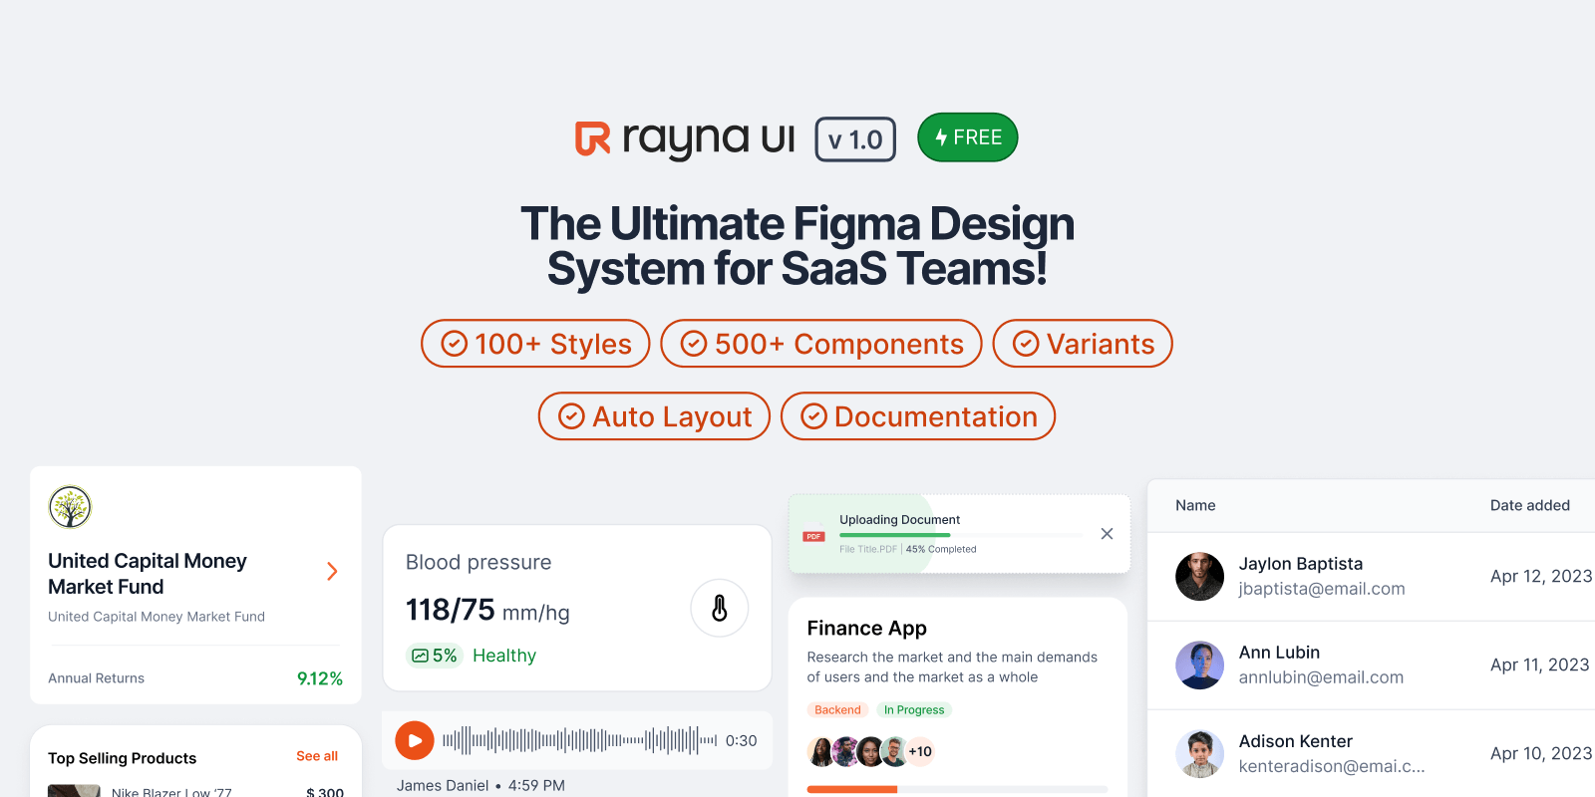
Task: Click the Auto Layout check pill
Action: (x=654, y=416)
